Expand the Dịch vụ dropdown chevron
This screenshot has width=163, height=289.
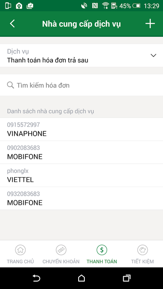[153, 55]
